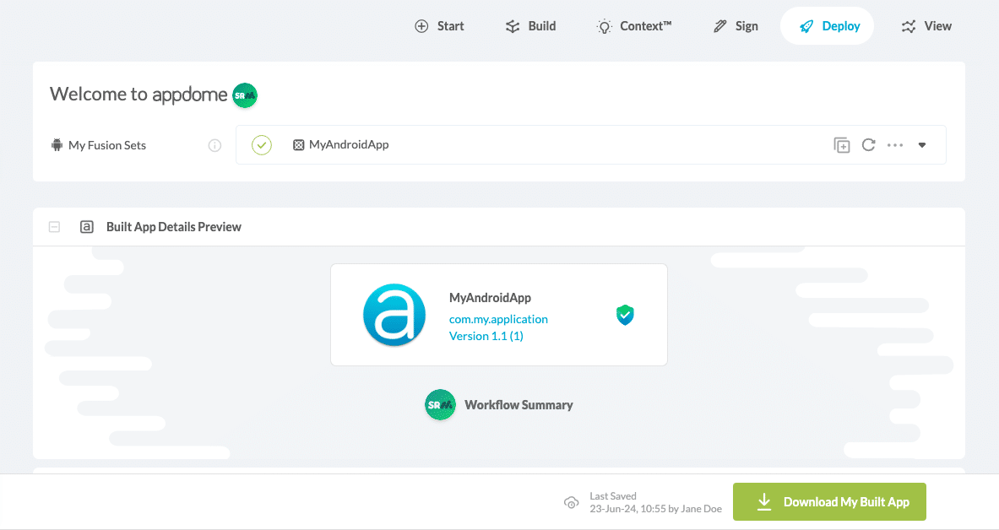Screen dimensions: 999x530
Task: Click the green shield verified icon
Action: (625, 316)
